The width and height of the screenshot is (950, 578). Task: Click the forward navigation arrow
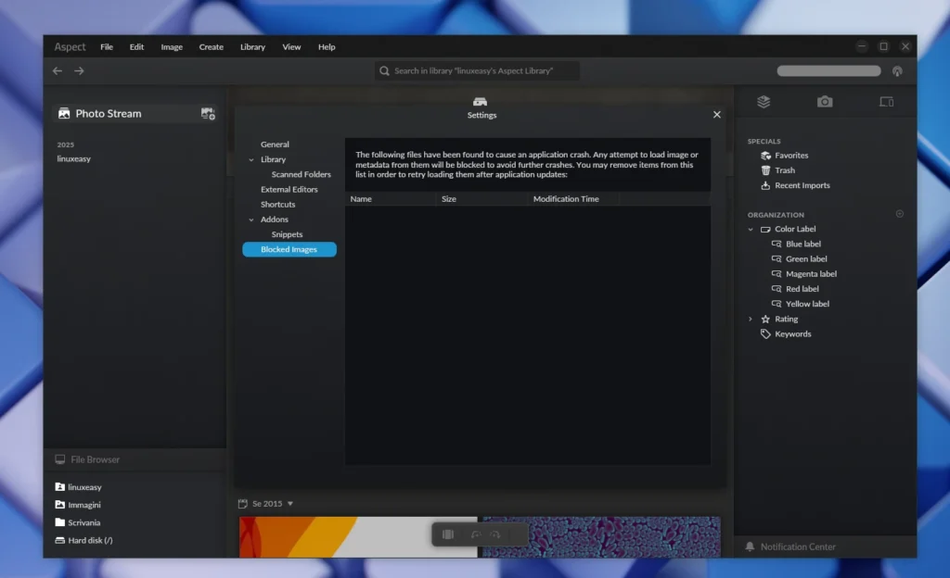[79, 71]
